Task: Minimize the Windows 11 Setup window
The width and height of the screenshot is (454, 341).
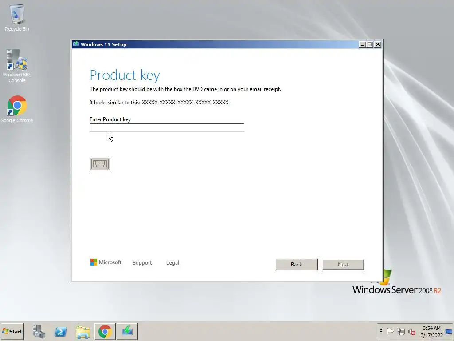Action: coord(362,44)
